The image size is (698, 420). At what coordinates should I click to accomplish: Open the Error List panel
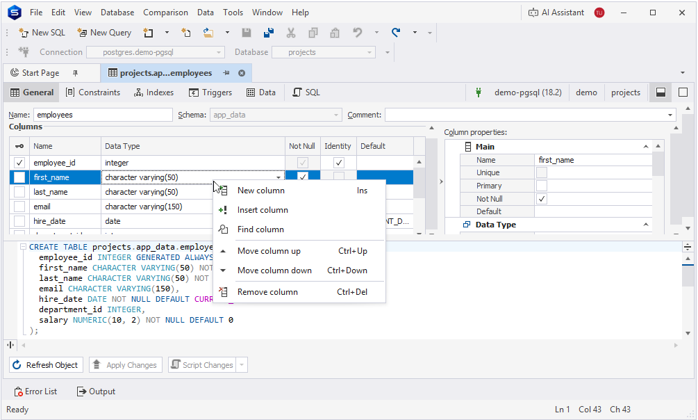click(x=35, y=391)
